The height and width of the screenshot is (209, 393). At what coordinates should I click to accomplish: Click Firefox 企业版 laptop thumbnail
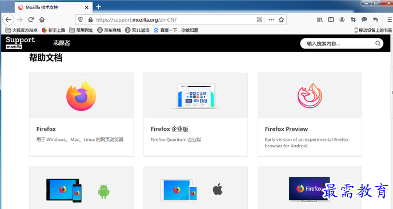click(x=195, y=96)
